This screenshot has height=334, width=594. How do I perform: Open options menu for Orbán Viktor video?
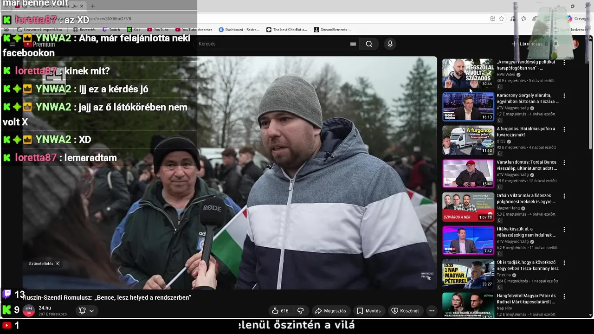pos(564,196)
